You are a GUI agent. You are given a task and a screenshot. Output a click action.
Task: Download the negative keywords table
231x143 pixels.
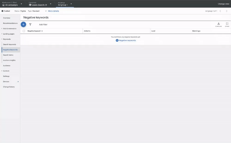click(x=218, y=24)
